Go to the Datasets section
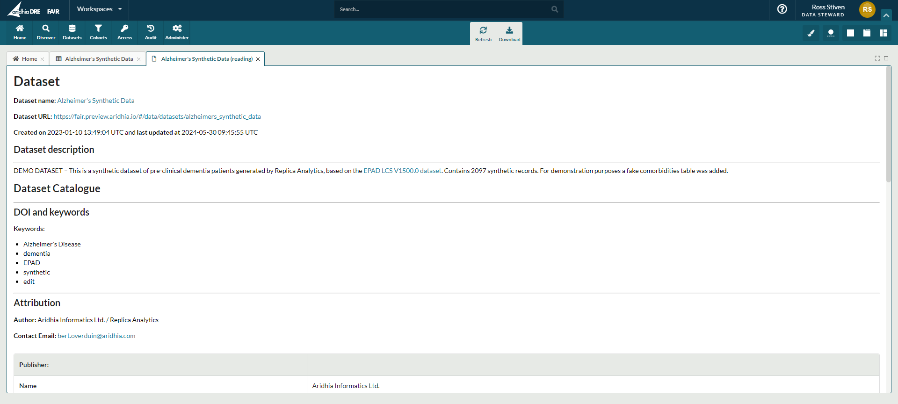 72,32
